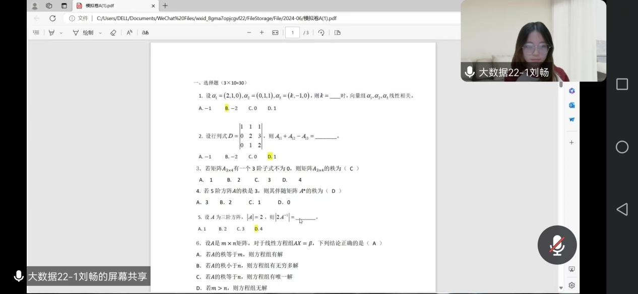
Task: Open sidebar settings gear icon
Action: (571, 285)
